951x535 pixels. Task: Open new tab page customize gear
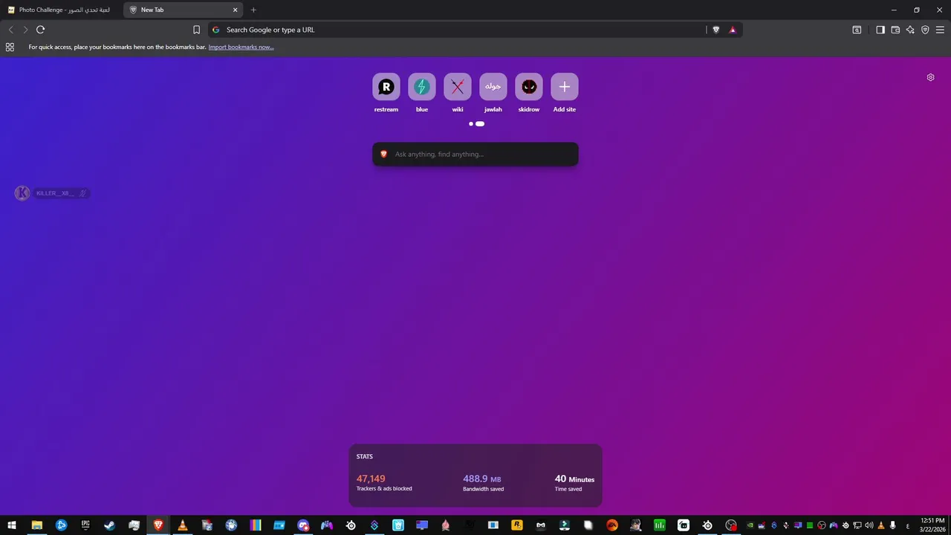(x=930, y=77)
